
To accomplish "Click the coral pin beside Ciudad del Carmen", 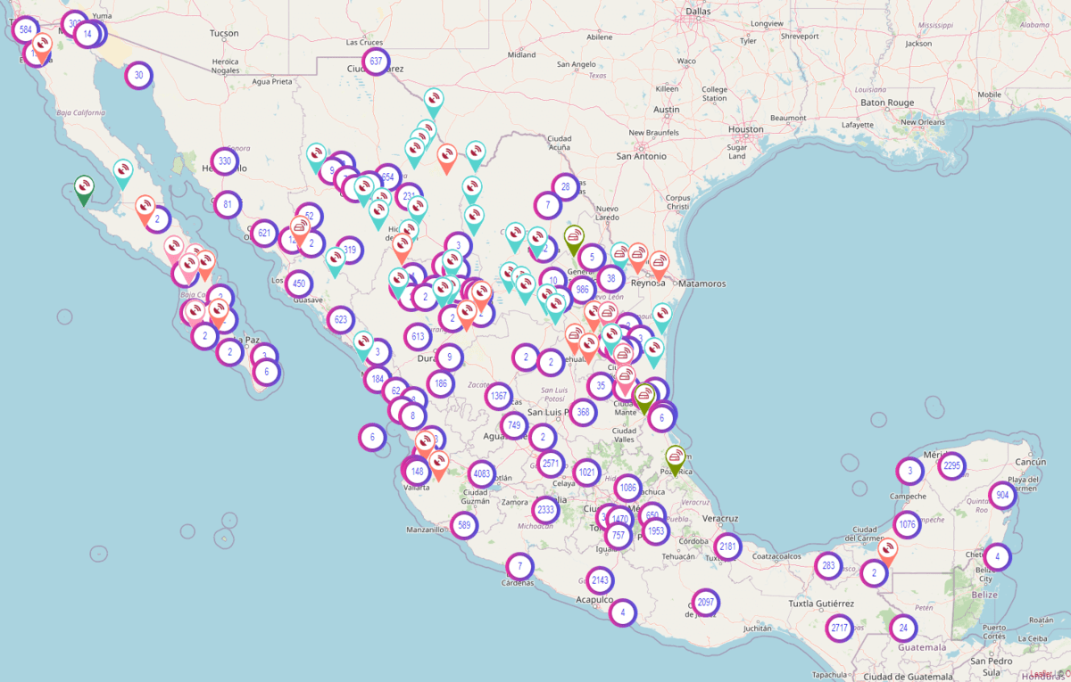I will (x=887, y=550).
